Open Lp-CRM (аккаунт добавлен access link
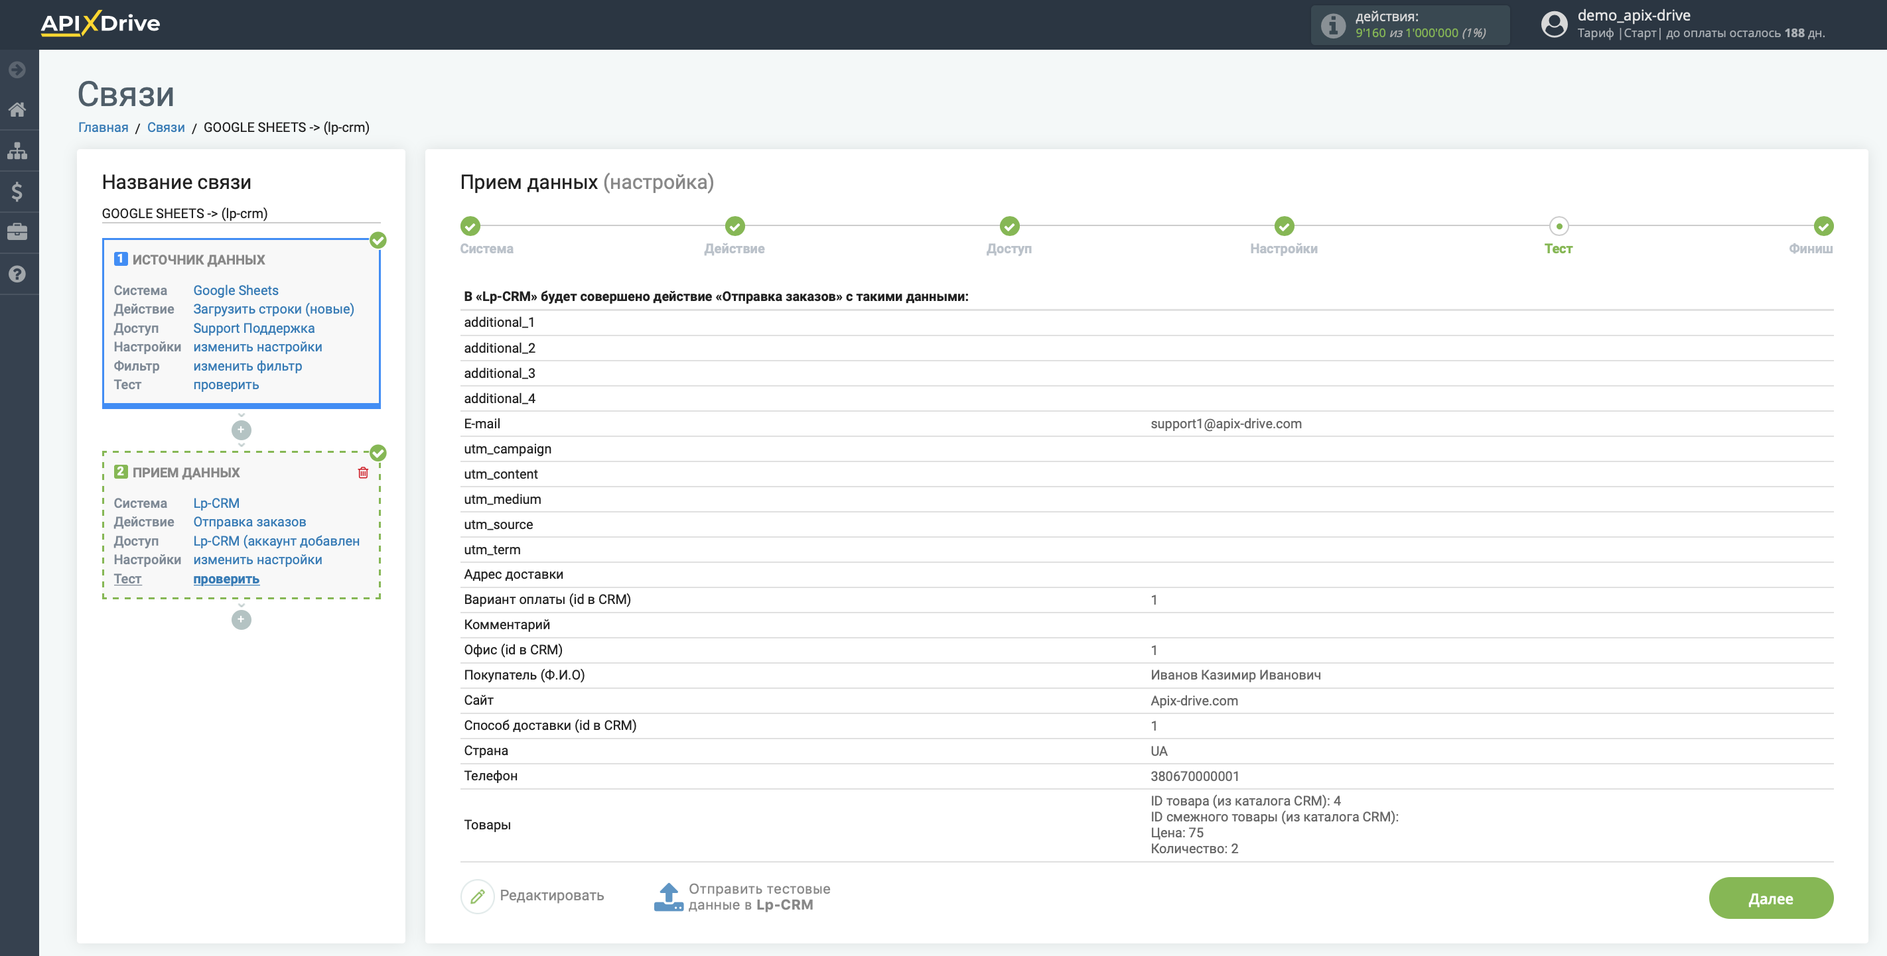The height and width of the screenshot is (956, 1887). pos(276,541)
